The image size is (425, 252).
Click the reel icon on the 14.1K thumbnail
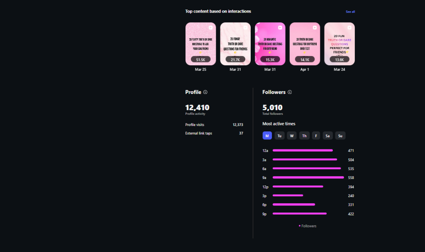(x=315, y=27)
